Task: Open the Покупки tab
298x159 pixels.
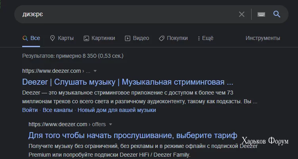Action: (x=173, y=38)
